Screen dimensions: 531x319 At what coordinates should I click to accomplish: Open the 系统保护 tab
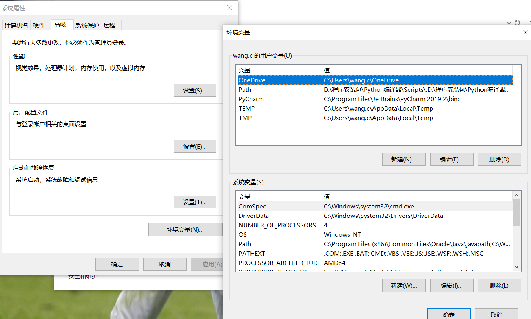(87, 25)
